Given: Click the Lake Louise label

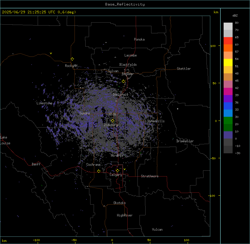Looking at the screenshot, I should click(5, 140).
